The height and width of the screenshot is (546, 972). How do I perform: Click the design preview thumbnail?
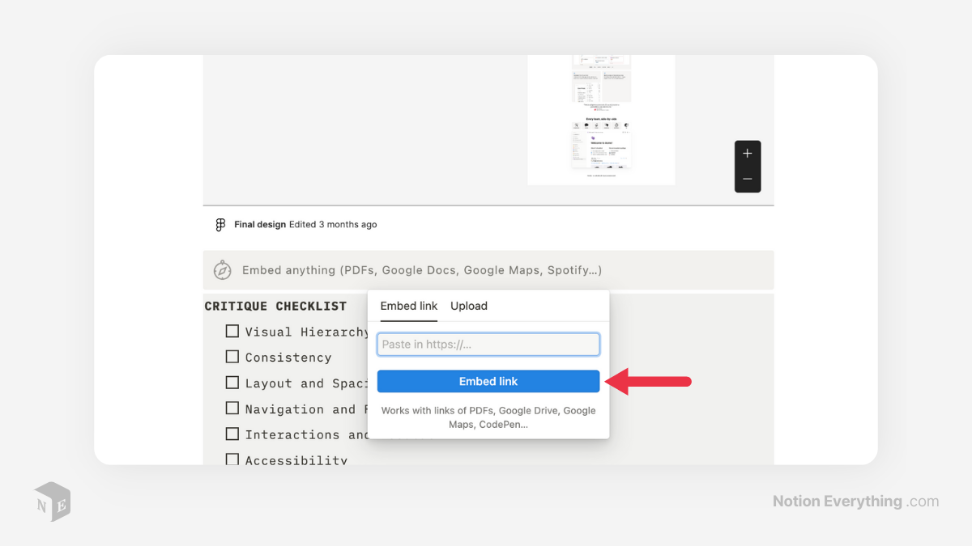click(601, 119)
